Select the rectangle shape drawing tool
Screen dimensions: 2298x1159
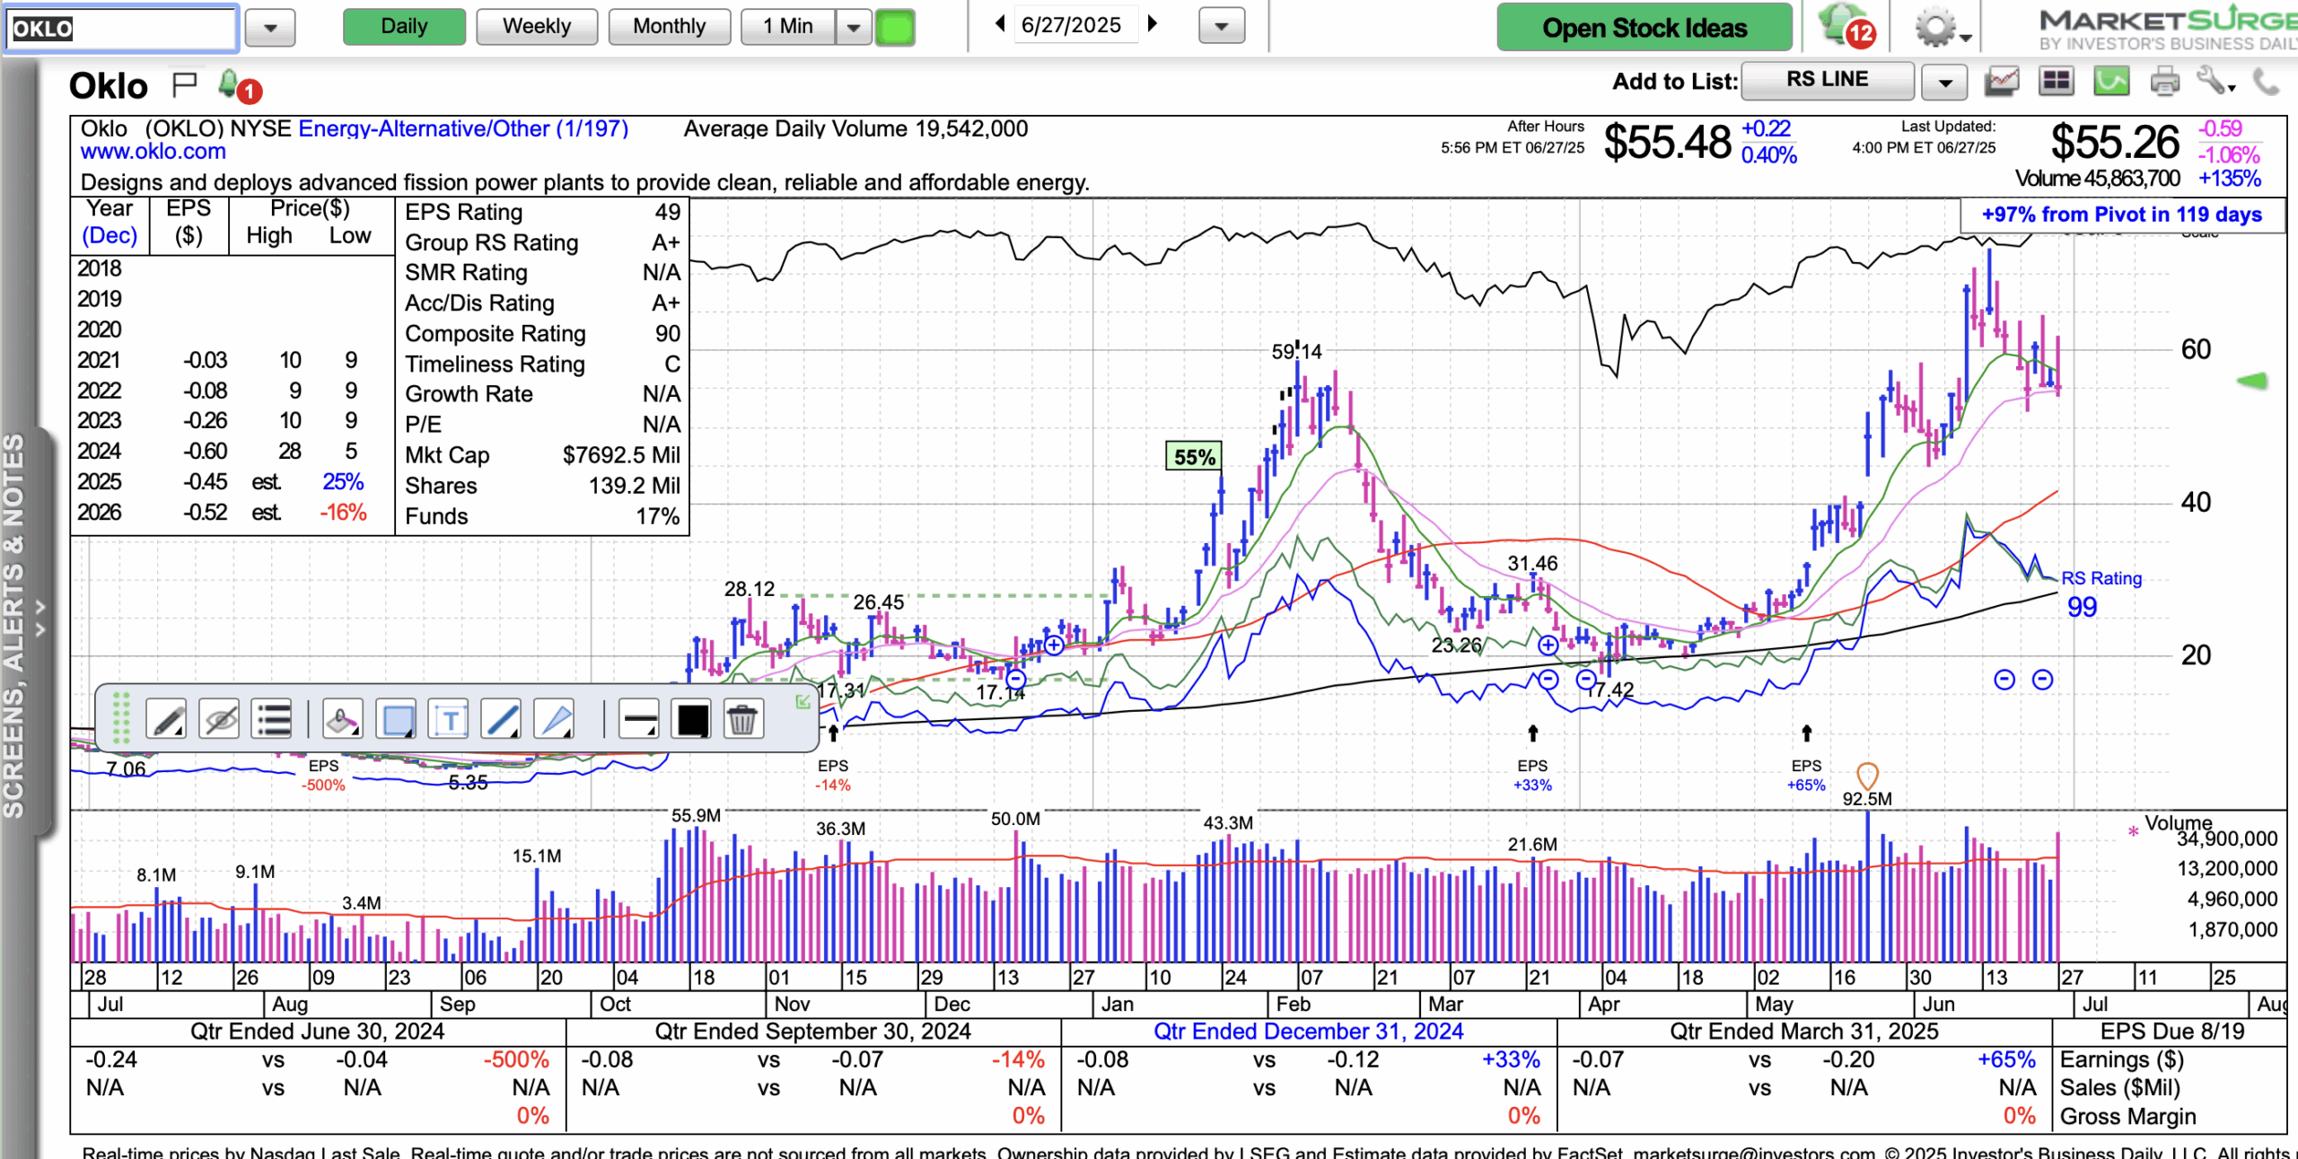click(x=398, y=720)
